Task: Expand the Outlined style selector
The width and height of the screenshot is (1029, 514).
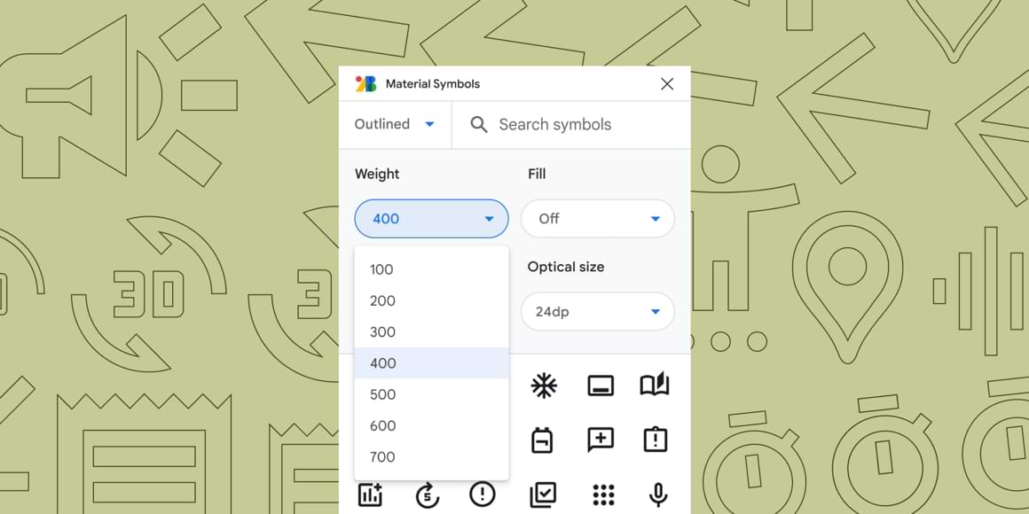Action: [x=395, y=124]
